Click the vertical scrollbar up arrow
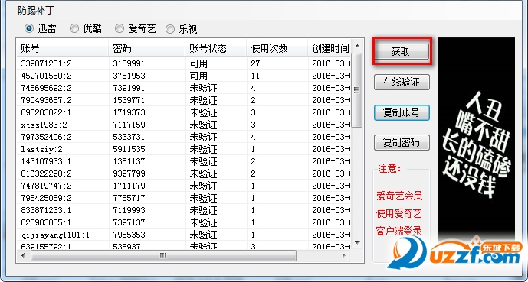This screenshot has width=528, height=282. pyautogui.click(x=357, y=46)
